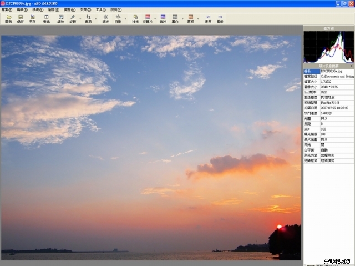Collapse the 照片訊息摘要 panel chevron
This screenshot has width=355, height=266.
click(351, 66)
